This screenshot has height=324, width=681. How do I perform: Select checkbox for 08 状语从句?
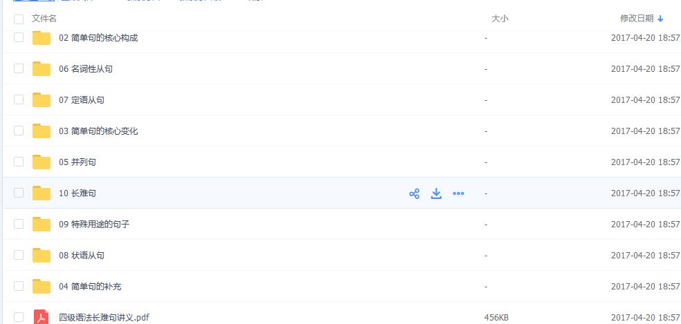(19, 256)
